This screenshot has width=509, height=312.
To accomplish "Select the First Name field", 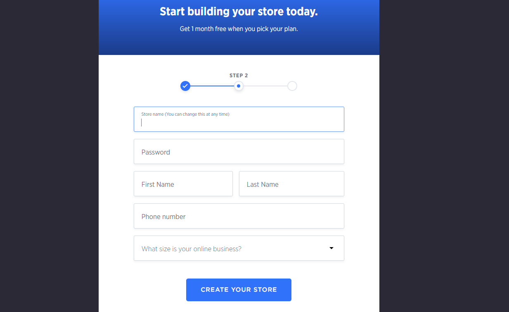I will tap(183, 184).
